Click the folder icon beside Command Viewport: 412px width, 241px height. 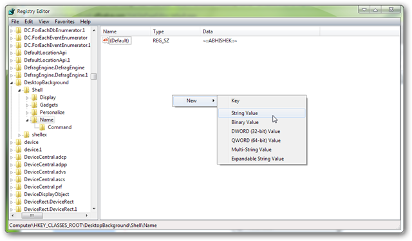click(x=42, y=127)
